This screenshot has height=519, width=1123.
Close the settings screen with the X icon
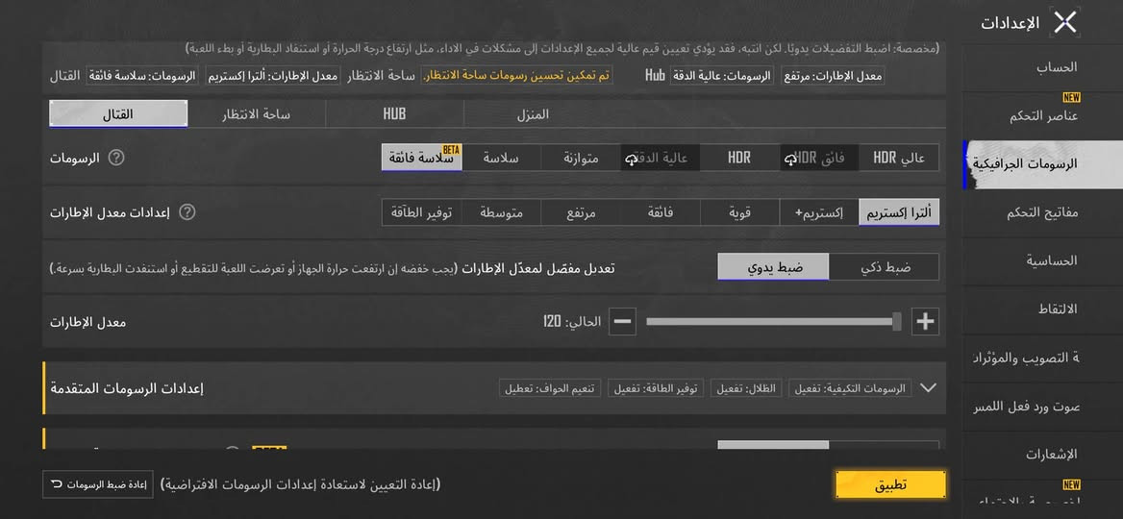1065,23
